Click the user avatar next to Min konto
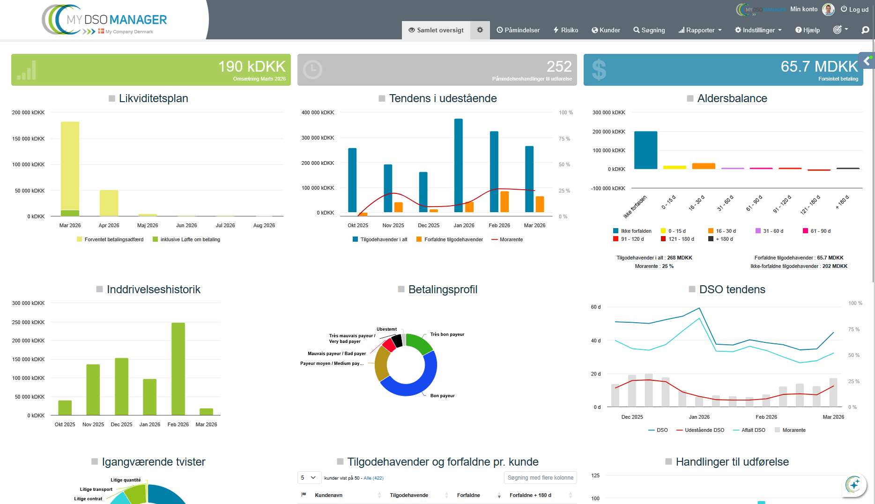 pos(828,9)
